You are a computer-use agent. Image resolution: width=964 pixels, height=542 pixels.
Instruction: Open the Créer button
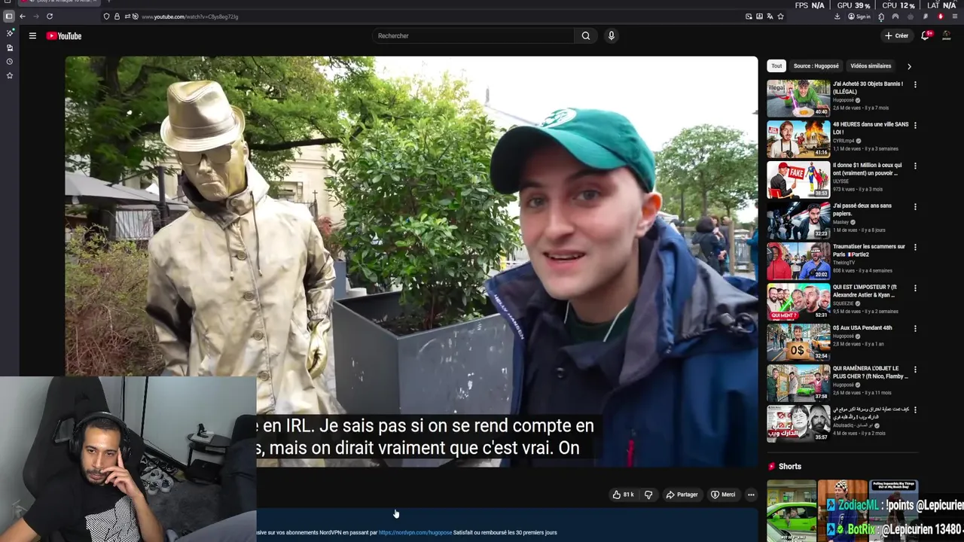(897, 35)
